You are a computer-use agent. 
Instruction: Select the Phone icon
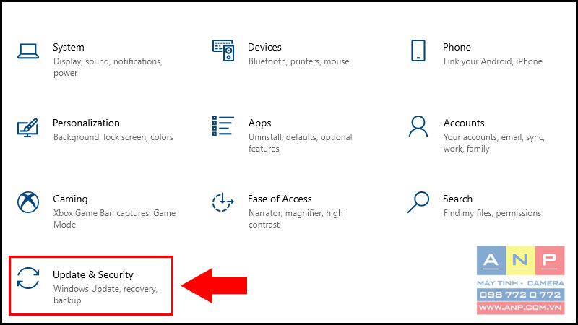[418, 51]
